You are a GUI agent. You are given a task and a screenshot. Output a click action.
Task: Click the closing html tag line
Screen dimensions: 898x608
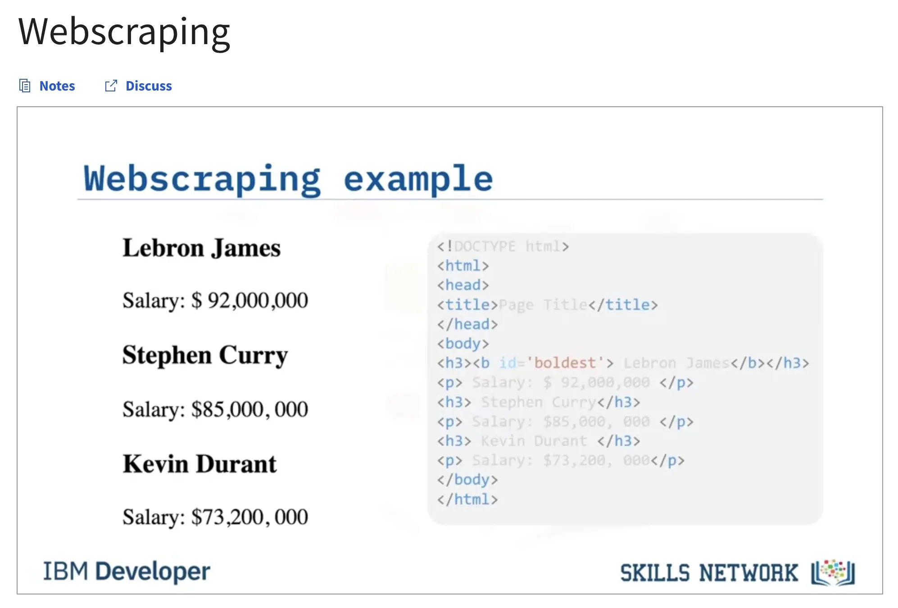pyautogui.click(x=467, y=499)
